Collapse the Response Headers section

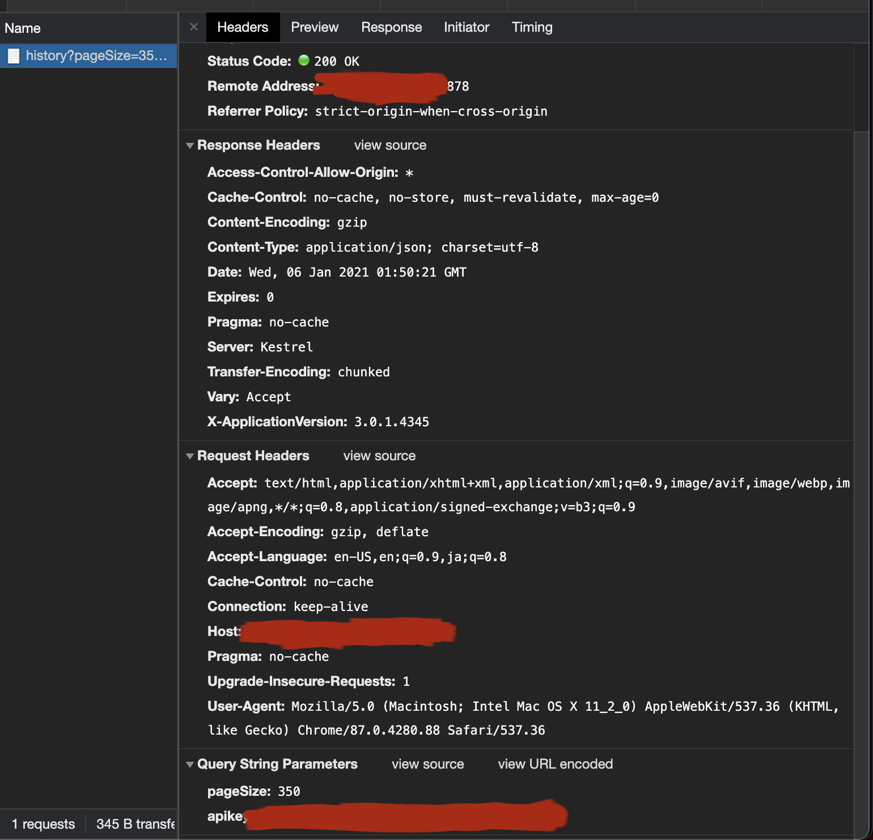(x=190, y=145)
